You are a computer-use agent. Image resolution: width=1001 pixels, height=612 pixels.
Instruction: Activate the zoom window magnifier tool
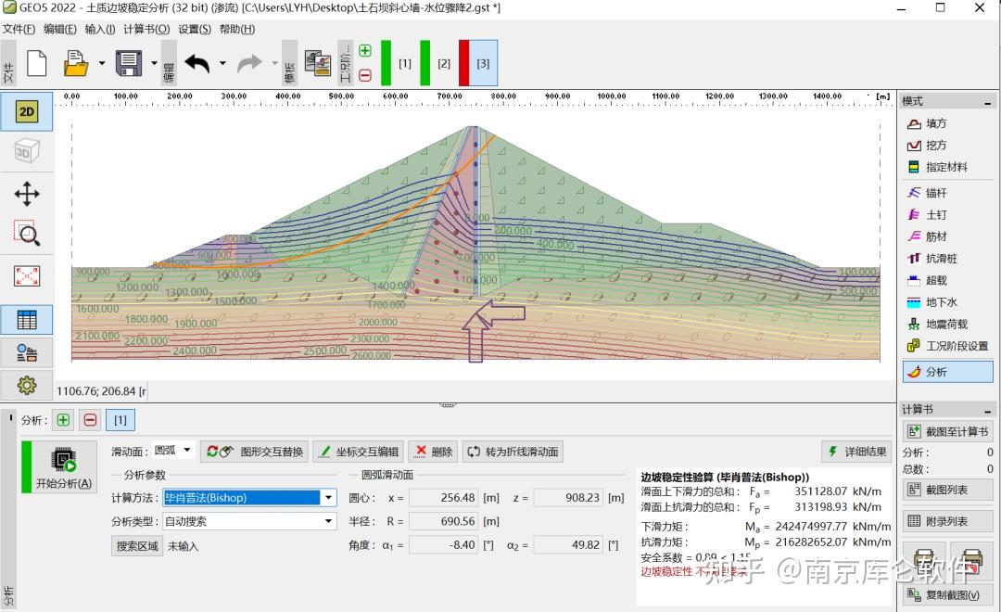coord(26,233)
